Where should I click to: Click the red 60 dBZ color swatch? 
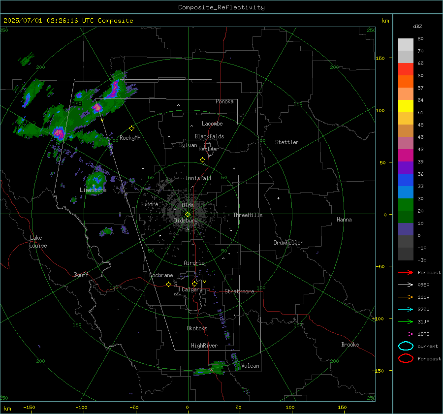pos(406,69)
